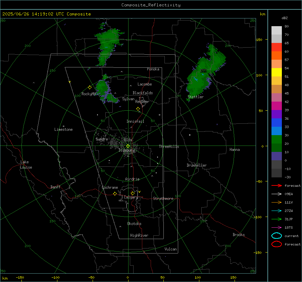
Task: Click the yellow radar-center diamond near Didsbury
Action: pyautogui.click(x=128, y=146)
